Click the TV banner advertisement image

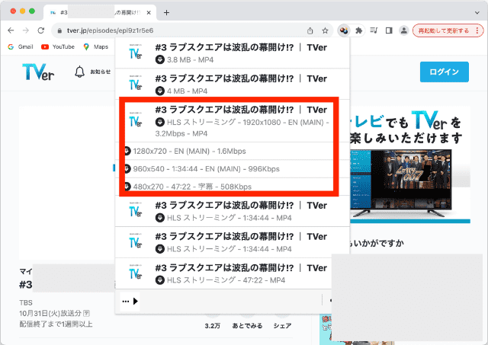(x=410, y=165)
